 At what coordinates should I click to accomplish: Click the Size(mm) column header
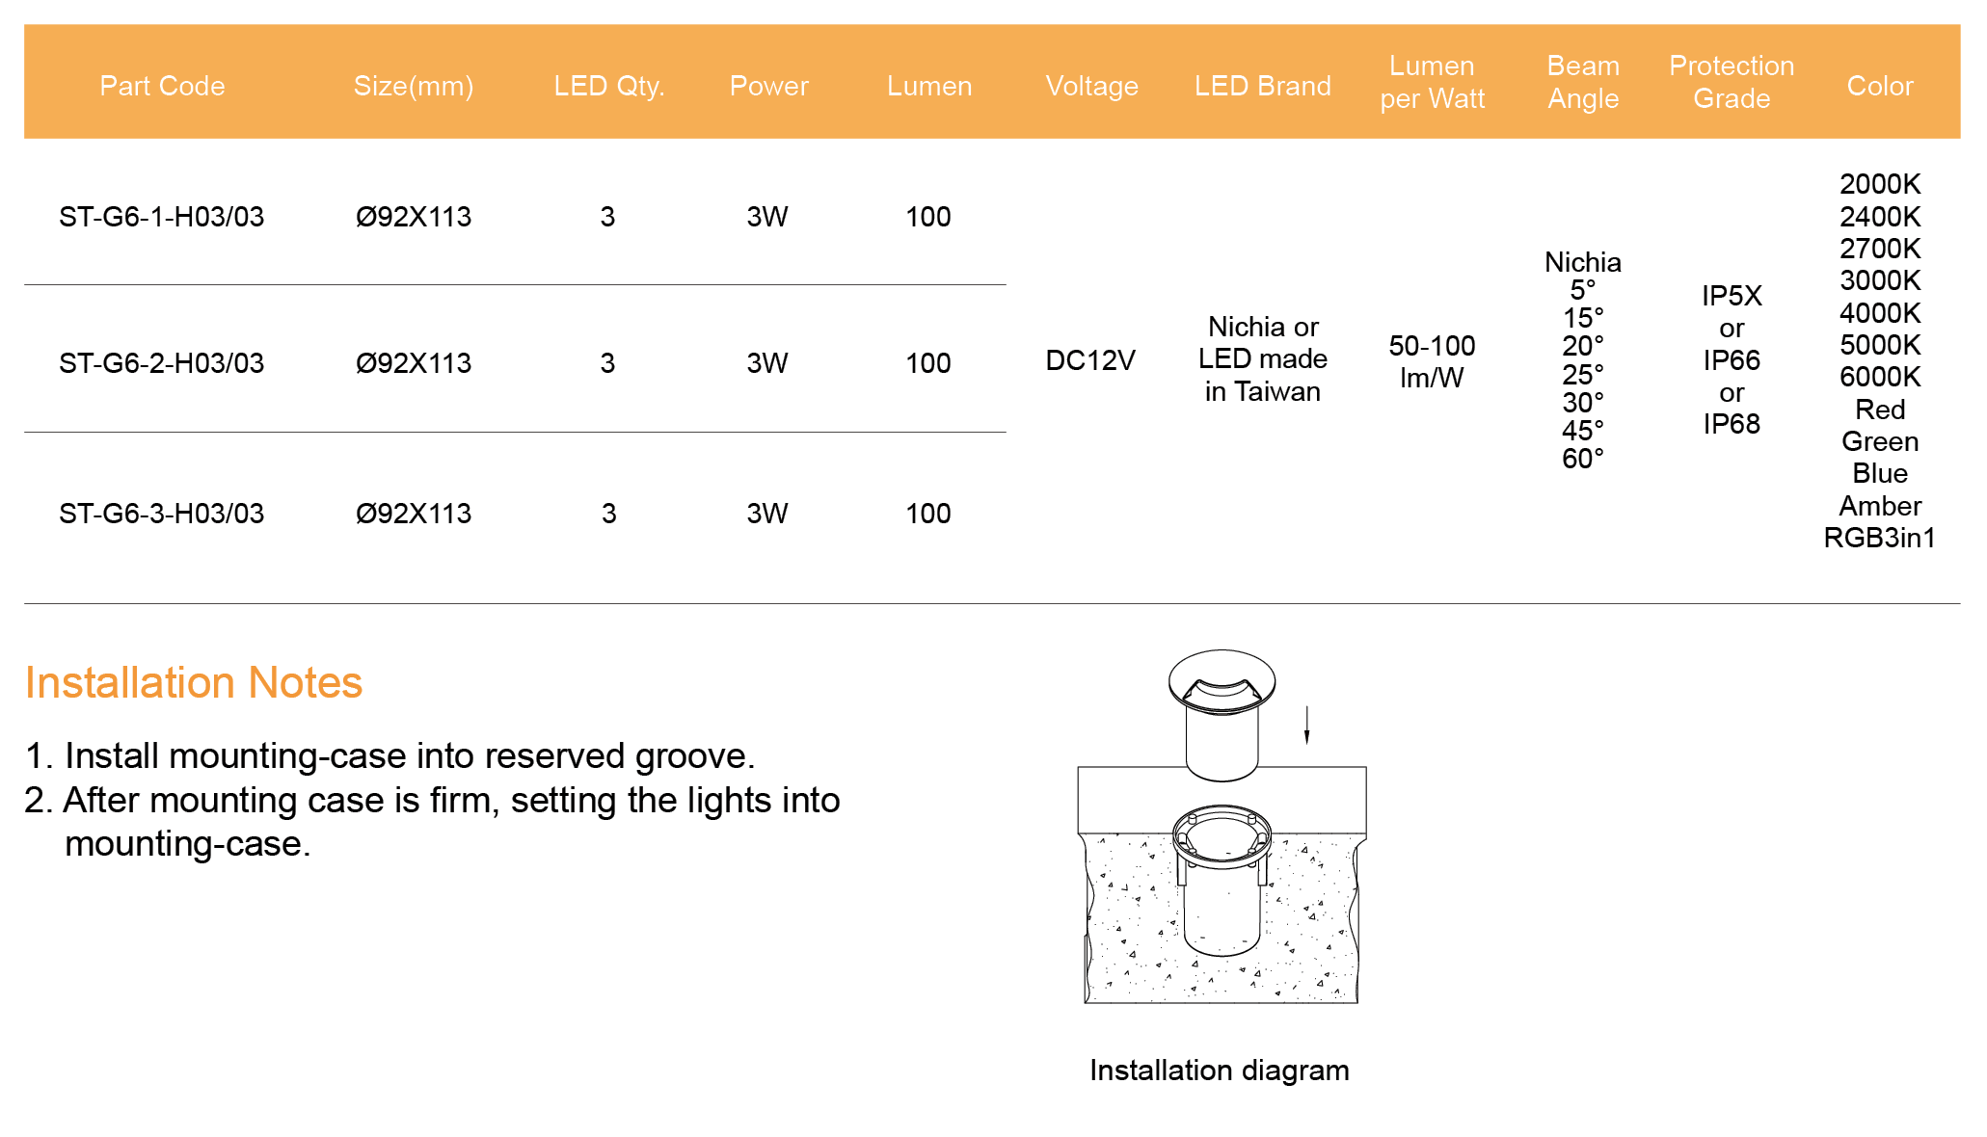click(414, 86)
